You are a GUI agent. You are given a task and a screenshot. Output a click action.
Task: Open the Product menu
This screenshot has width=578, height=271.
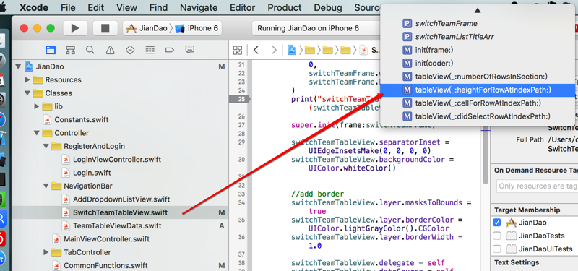click(x=285, y=7)
